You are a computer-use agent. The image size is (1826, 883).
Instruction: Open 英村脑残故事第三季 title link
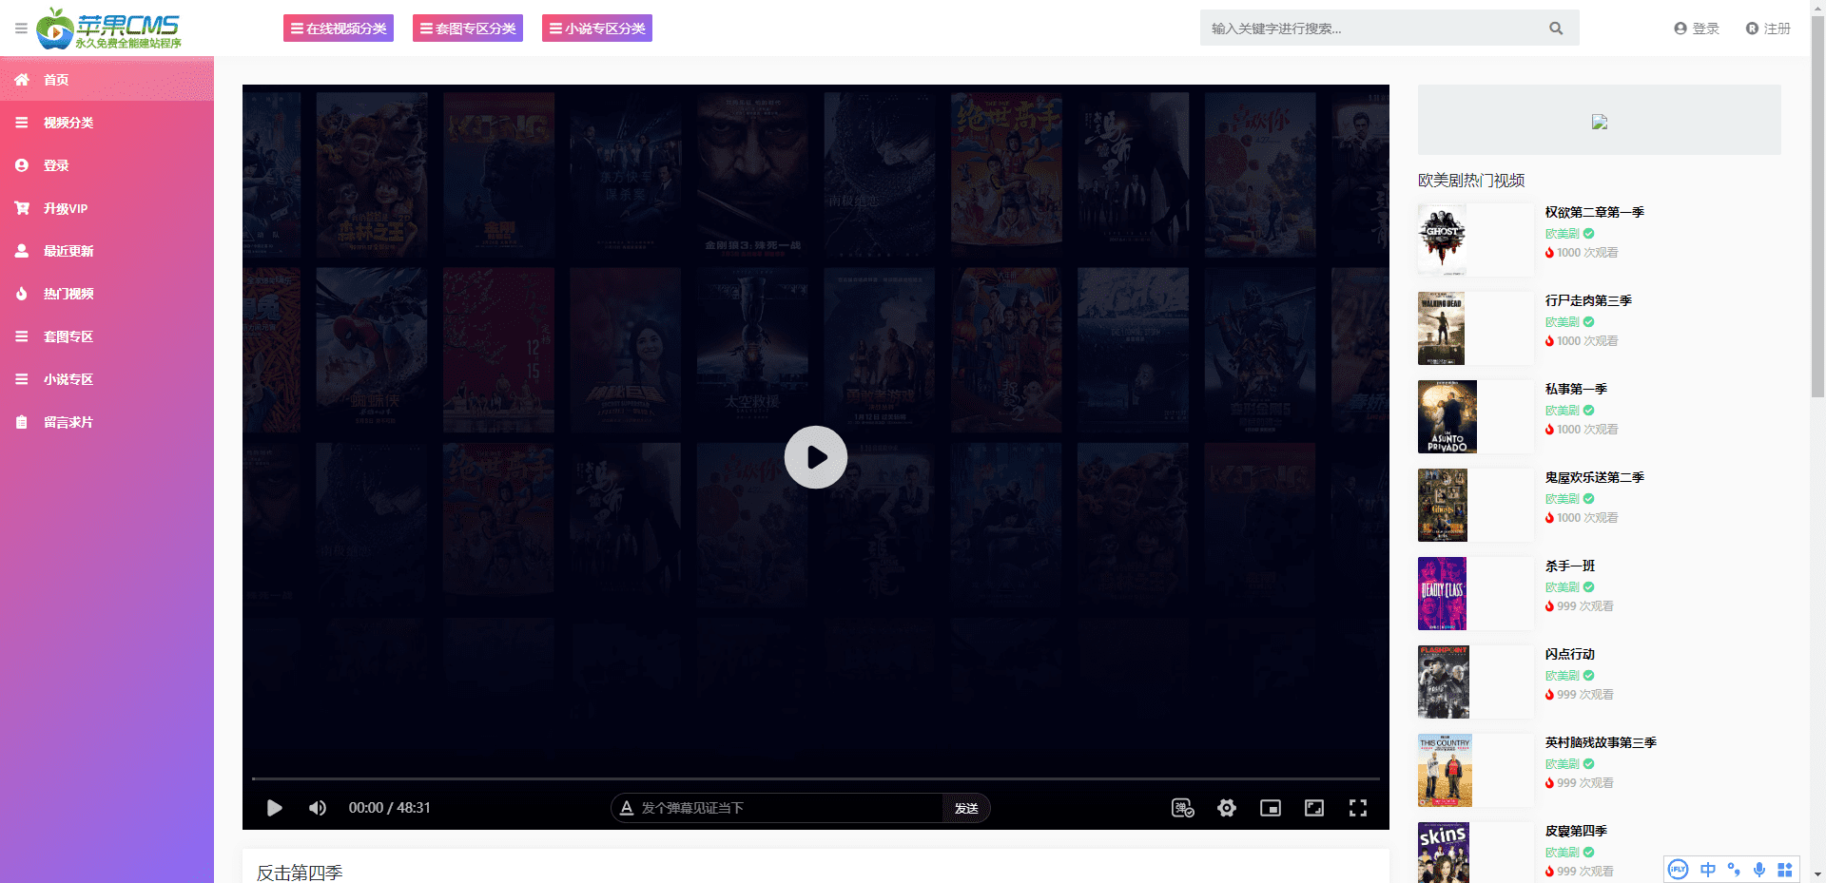pos(1601,742)
